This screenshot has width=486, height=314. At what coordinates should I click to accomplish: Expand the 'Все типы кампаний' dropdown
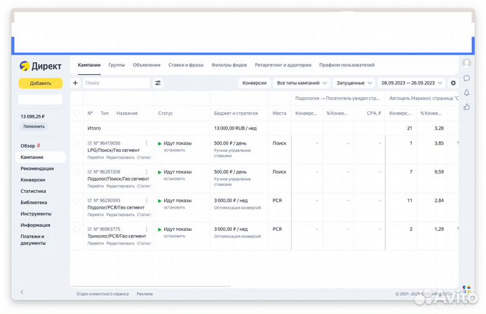pos(302,83)
